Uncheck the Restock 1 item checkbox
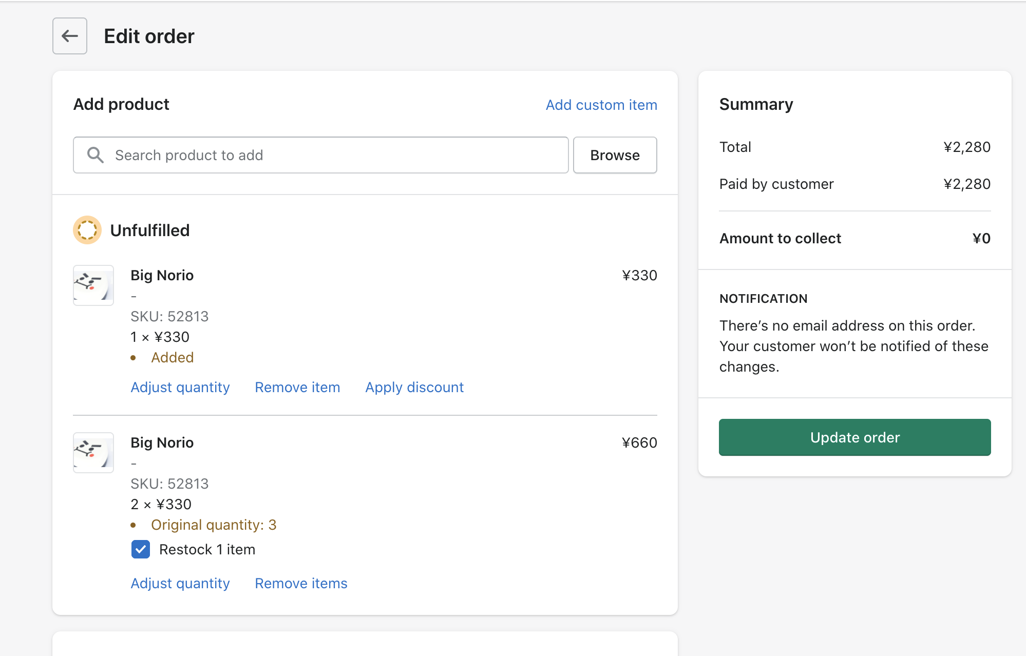1026x656 pixels. (141, 549)
